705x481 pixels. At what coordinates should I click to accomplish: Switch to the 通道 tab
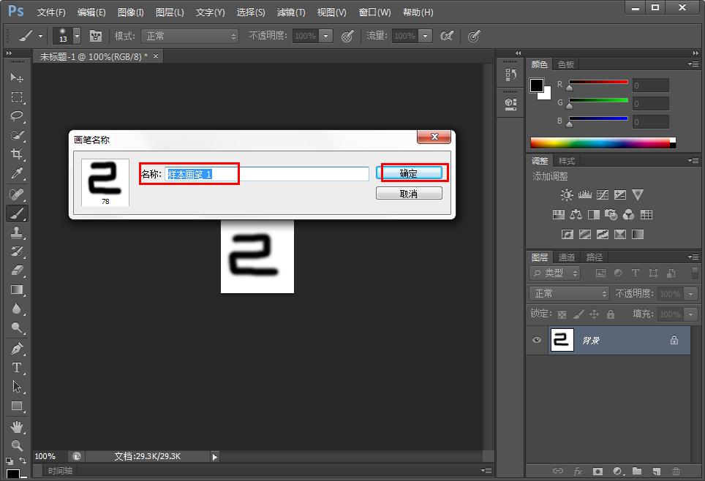click(x=567, y=257)
